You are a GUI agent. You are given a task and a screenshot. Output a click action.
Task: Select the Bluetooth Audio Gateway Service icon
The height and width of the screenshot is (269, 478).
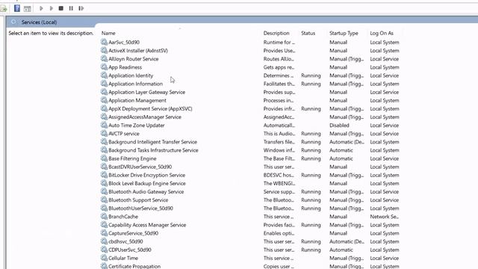pos(104,191)
